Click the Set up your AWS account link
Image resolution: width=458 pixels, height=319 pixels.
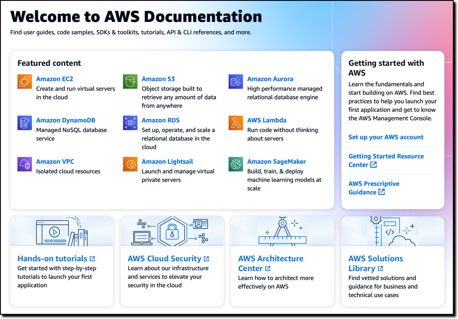386,137
